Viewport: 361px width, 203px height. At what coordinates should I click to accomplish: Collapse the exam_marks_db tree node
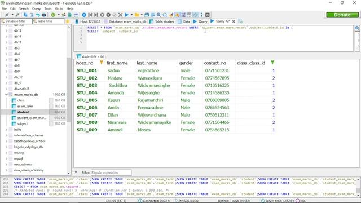tap(6, 95)
